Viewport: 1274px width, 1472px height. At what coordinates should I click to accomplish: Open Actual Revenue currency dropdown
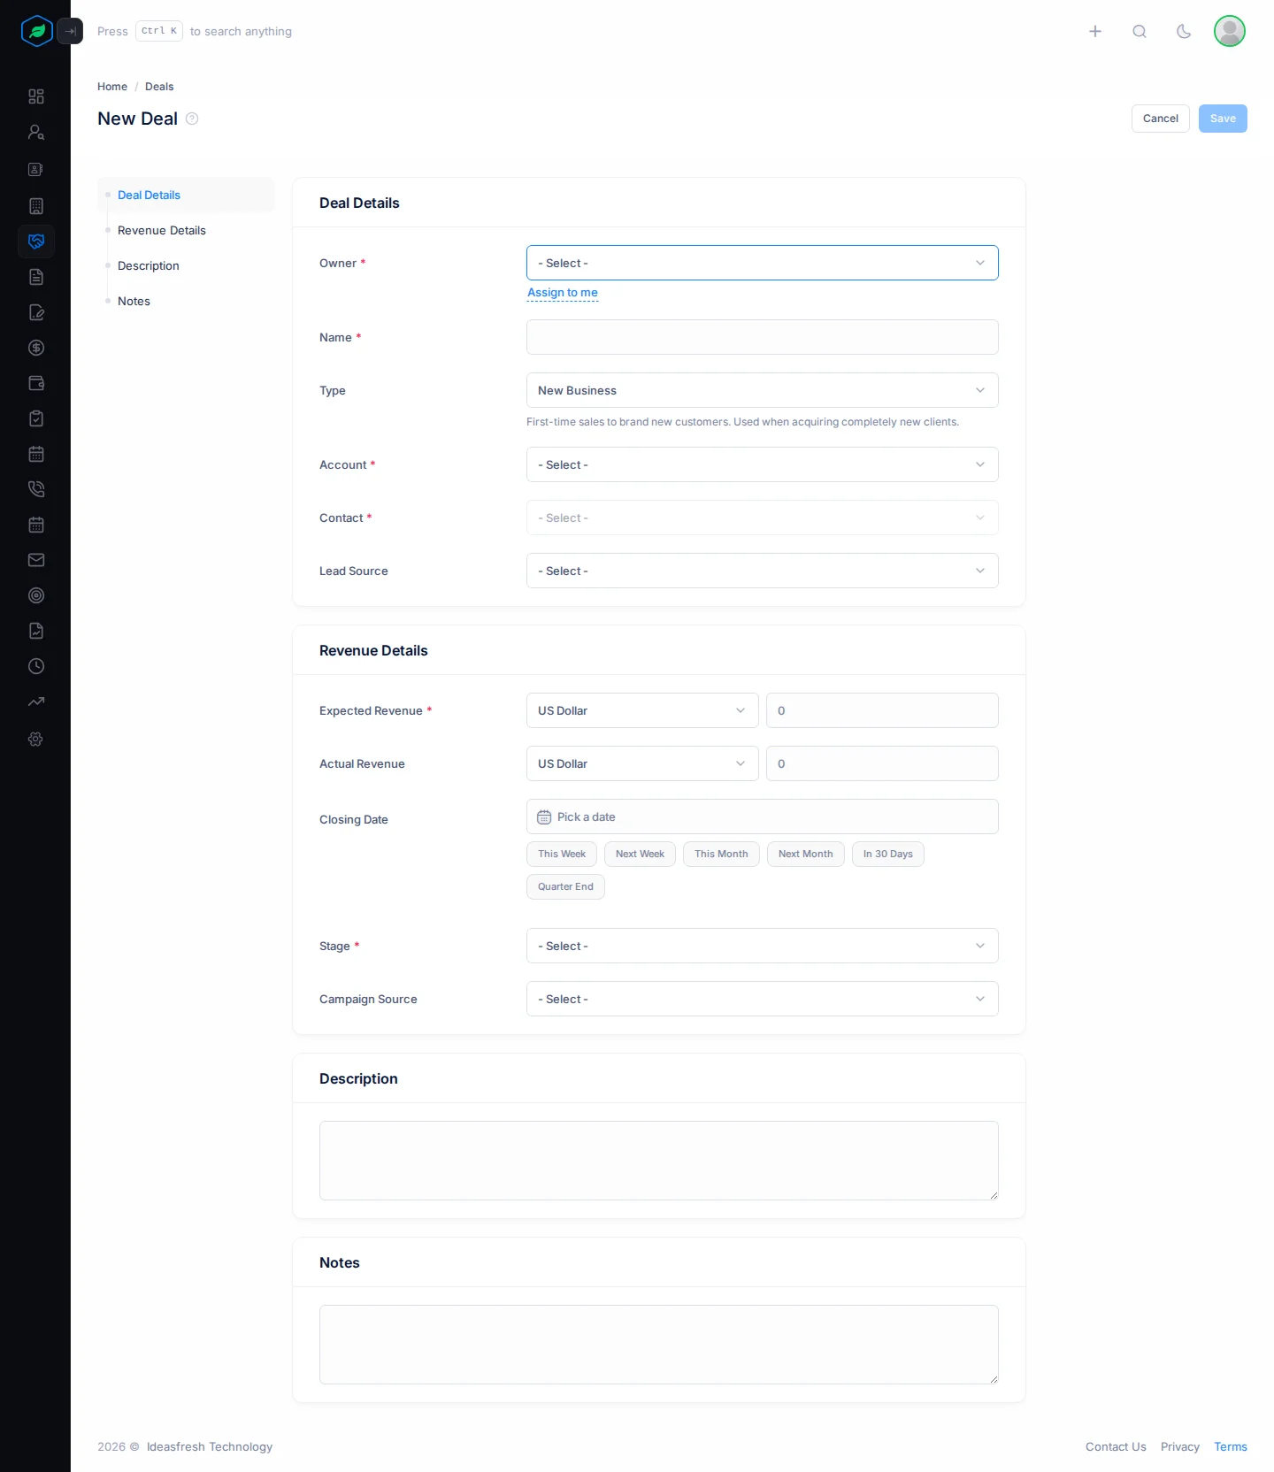coord(642,763)
